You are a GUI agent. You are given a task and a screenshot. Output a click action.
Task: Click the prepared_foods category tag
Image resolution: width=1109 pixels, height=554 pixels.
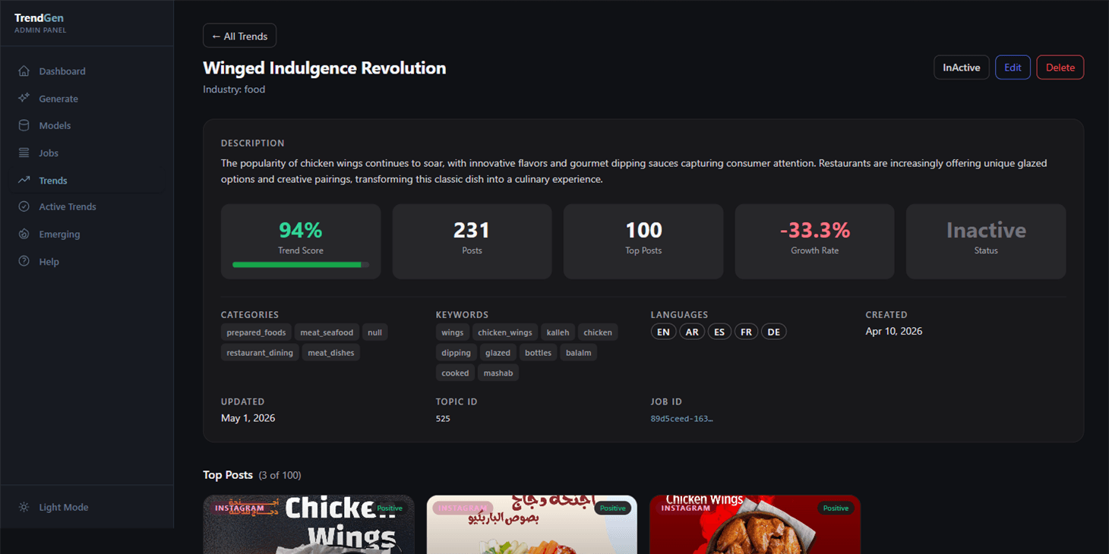(256, 332)
